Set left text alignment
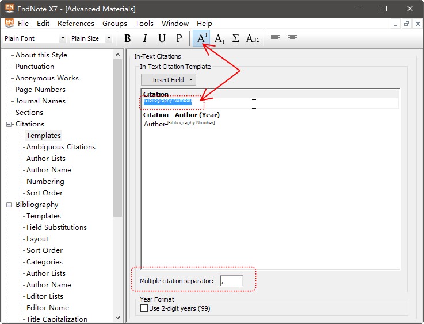This screenshot has height=324, width=424. coord(276,38)
